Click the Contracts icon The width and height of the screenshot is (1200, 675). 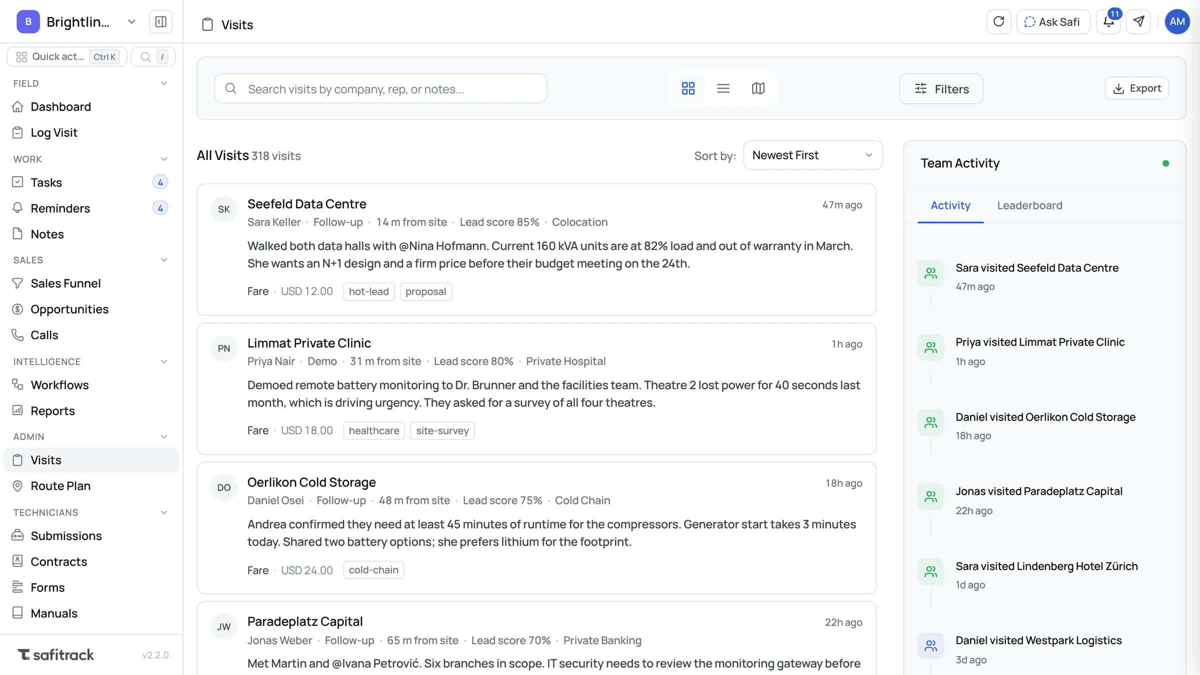17,561
